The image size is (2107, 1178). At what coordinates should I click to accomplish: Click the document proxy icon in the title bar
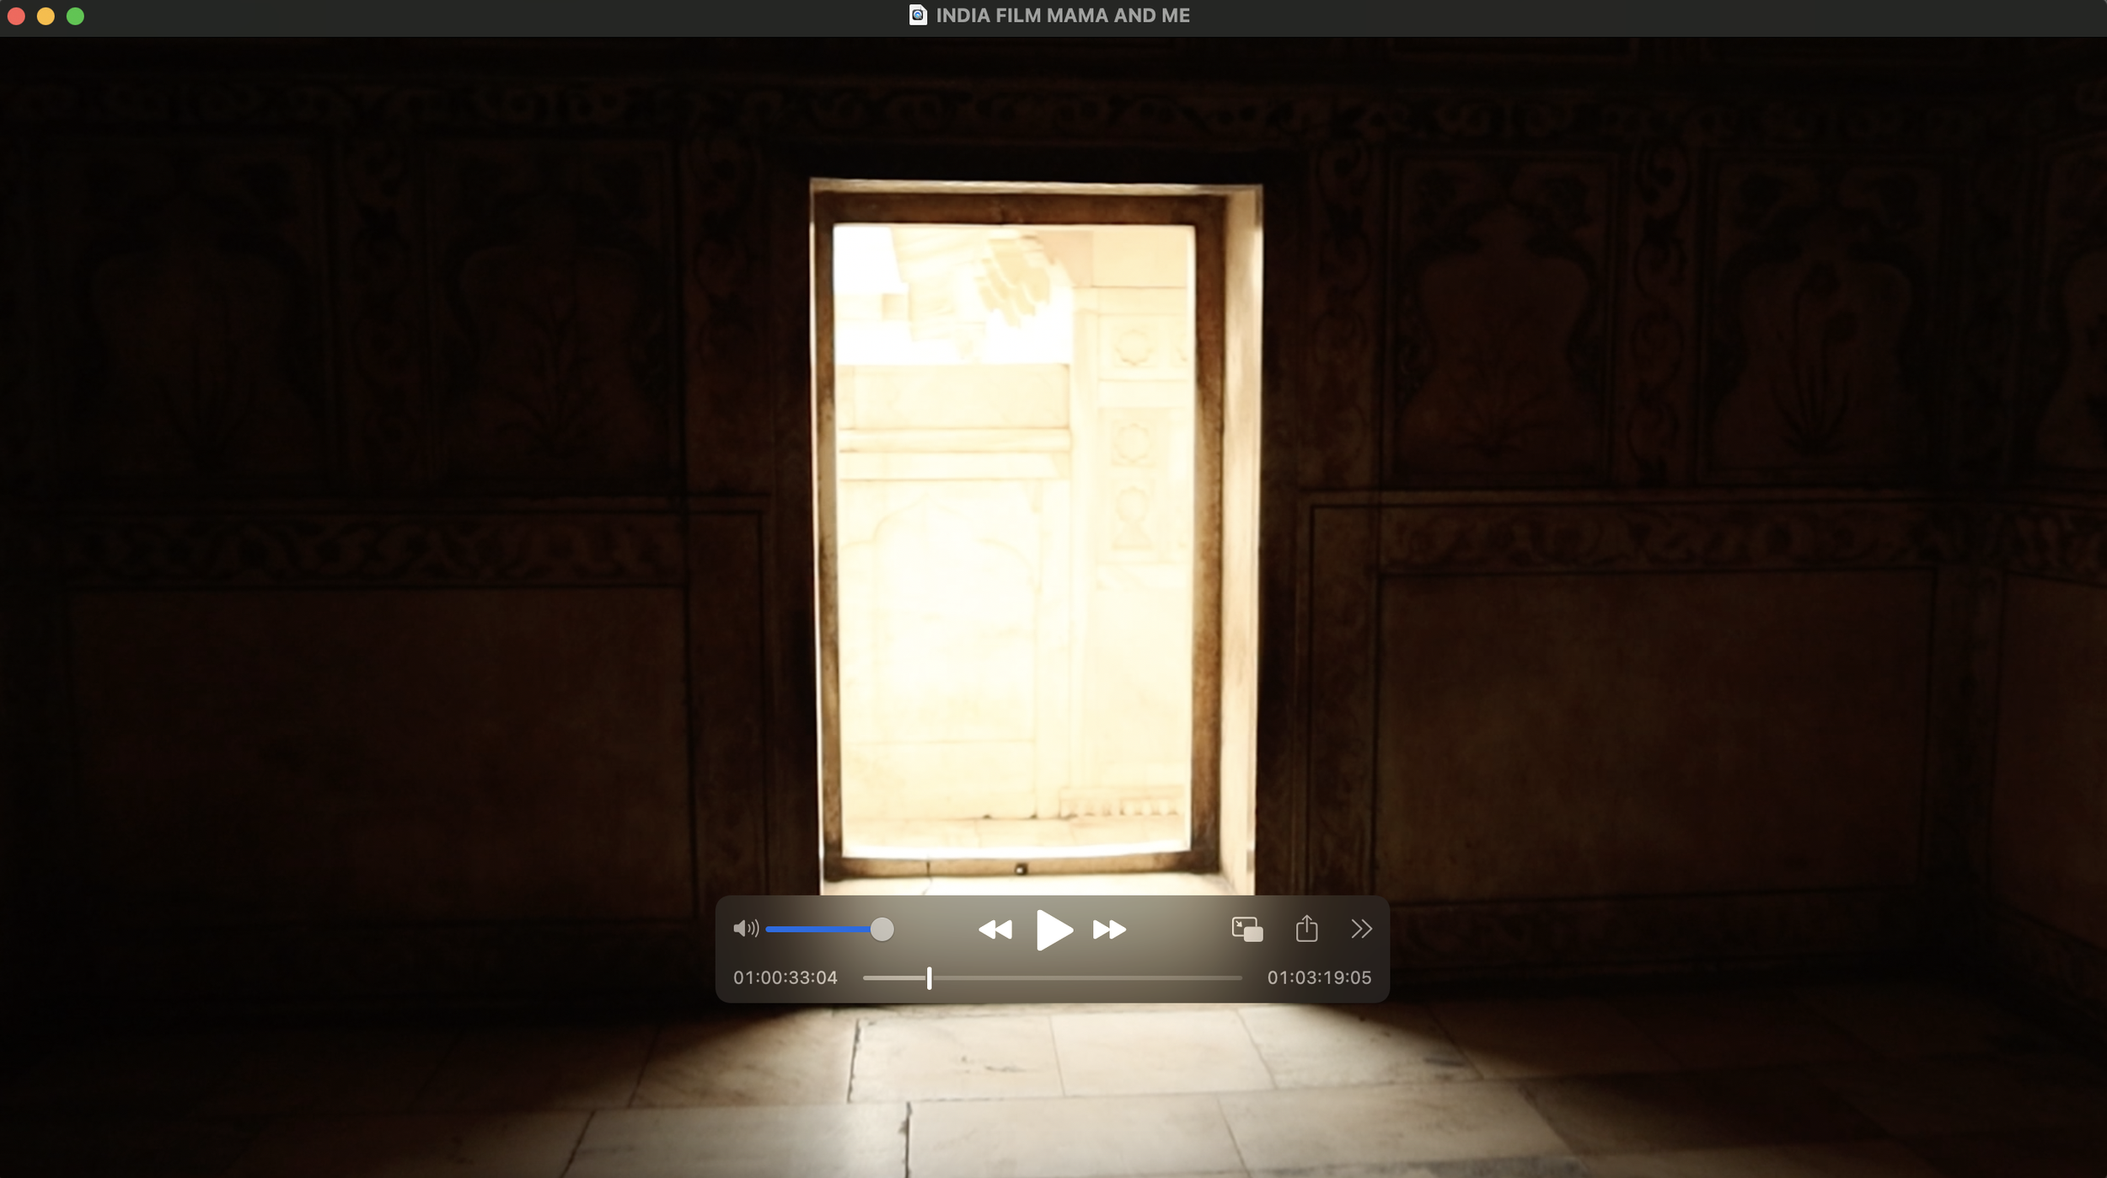click(x=918, y=15)
